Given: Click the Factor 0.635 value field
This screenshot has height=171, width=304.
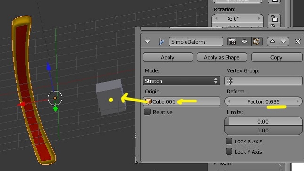Looking at the screenshot, I should point(263,101).
